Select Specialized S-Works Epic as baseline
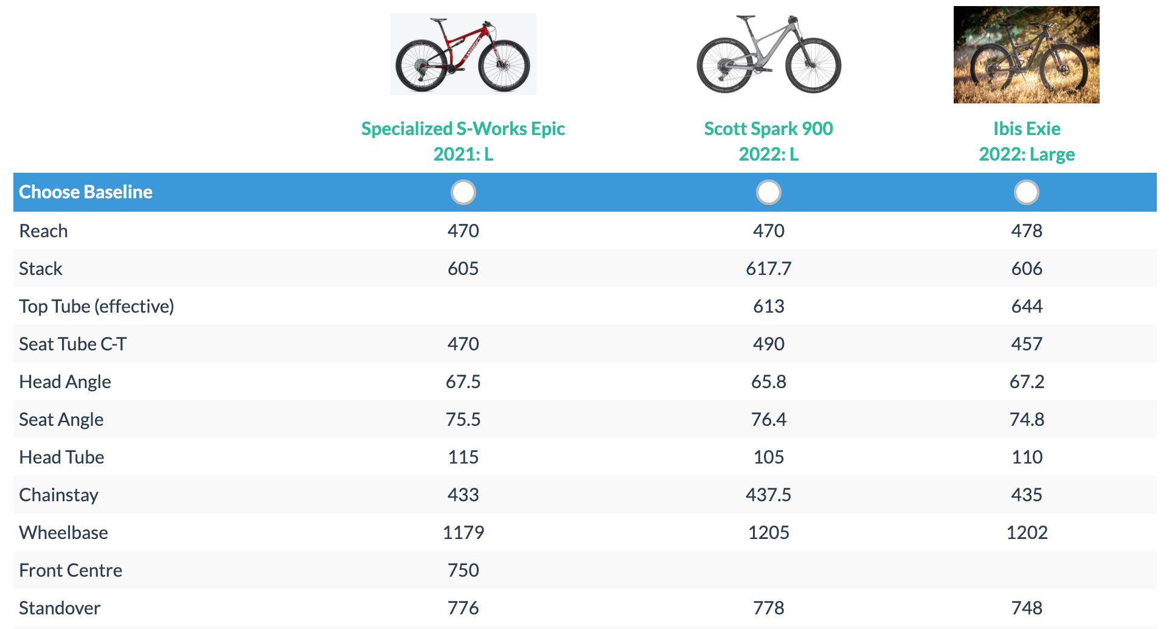The height and width of the screenshot is (629, 1169). click(x=463, y=192)
